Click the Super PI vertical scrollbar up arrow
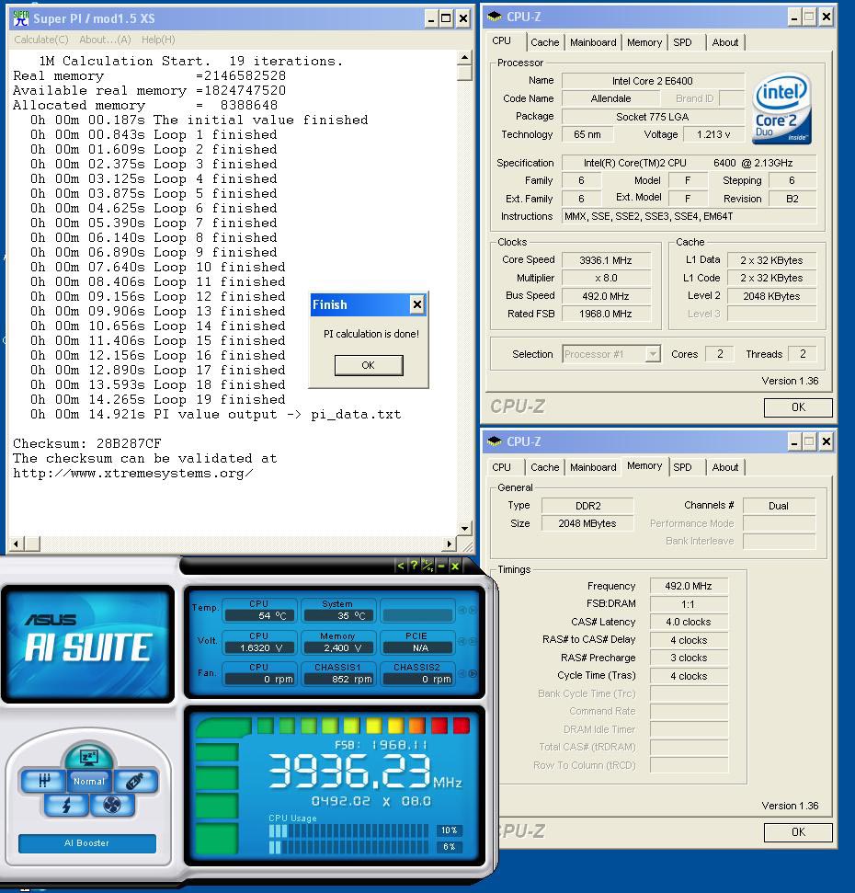Image resolution: width=855 pixels, height=893 pixels. [x=464, y=58]
